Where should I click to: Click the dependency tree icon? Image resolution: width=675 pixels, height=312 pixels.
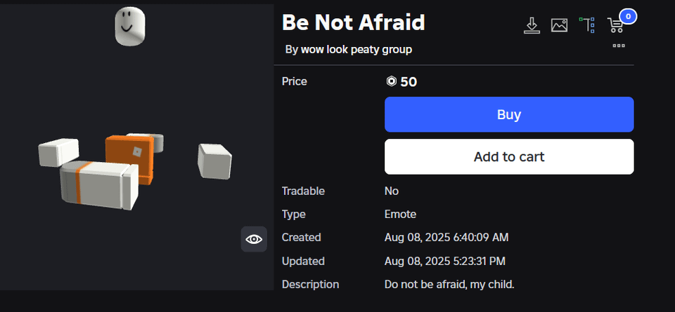click(587, 25)
